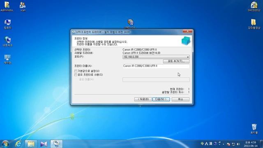Switch to the installer wizard taskbar button
Viewport: 263px width, 148px height.
point(56,144)
